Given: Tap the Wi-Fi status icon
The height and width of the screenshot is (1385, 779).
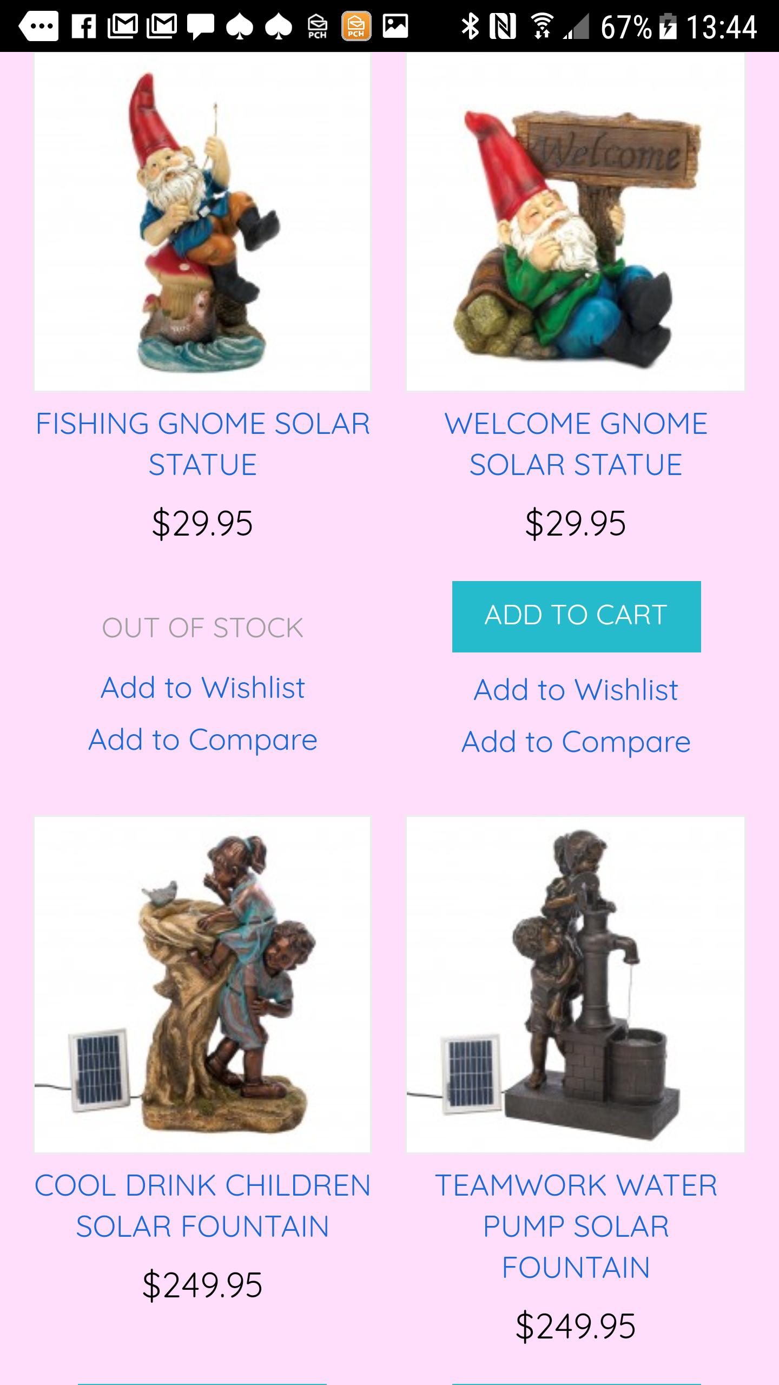Looking at the screenshot, I should point(541,26).
